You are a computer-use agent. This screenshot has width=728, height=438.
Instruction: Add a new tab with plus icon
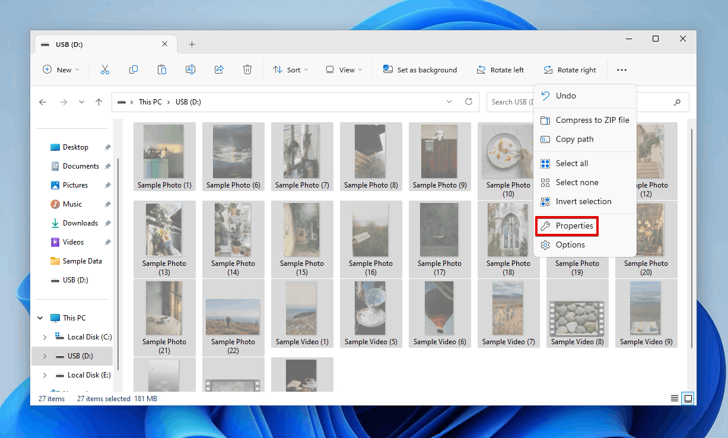tap(192, 45)
